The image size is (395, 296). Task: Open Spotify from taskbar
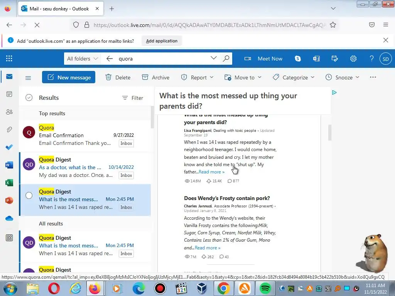[265, 288]
